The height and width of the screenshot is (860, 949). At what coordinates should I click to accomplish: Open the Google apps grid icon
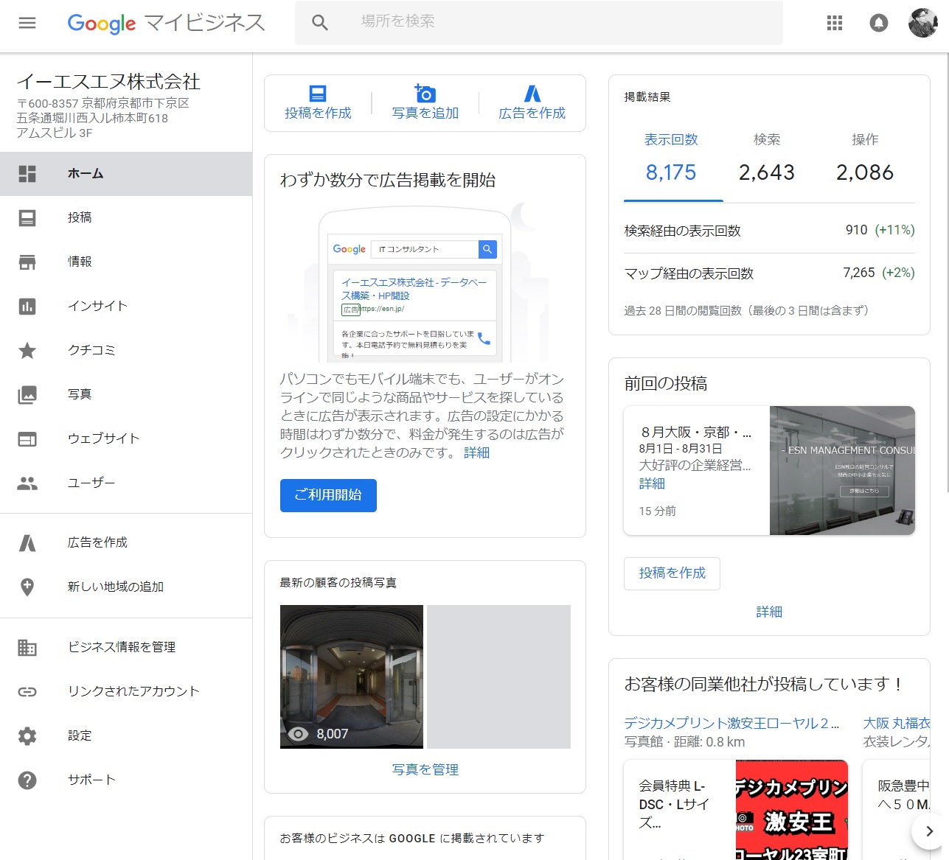[x=834, y=23]
